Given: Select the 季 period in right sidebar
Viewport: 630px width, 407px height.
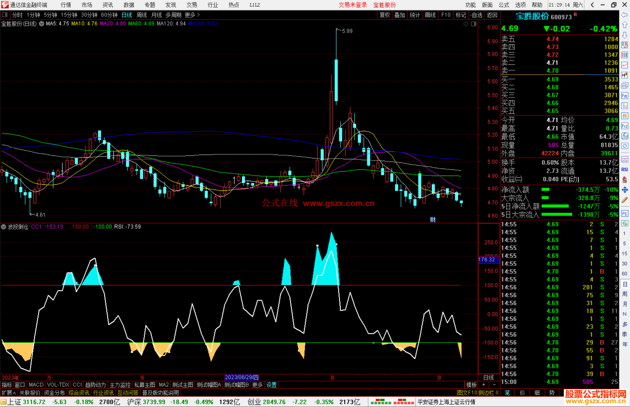Looking at the screenshot, I should click(x=624, y=334).
